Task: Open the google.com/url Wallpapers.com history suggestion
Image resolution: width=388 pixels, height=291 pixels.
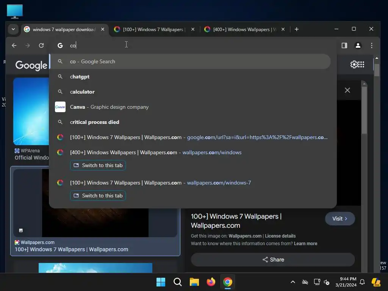Action: 190,137
